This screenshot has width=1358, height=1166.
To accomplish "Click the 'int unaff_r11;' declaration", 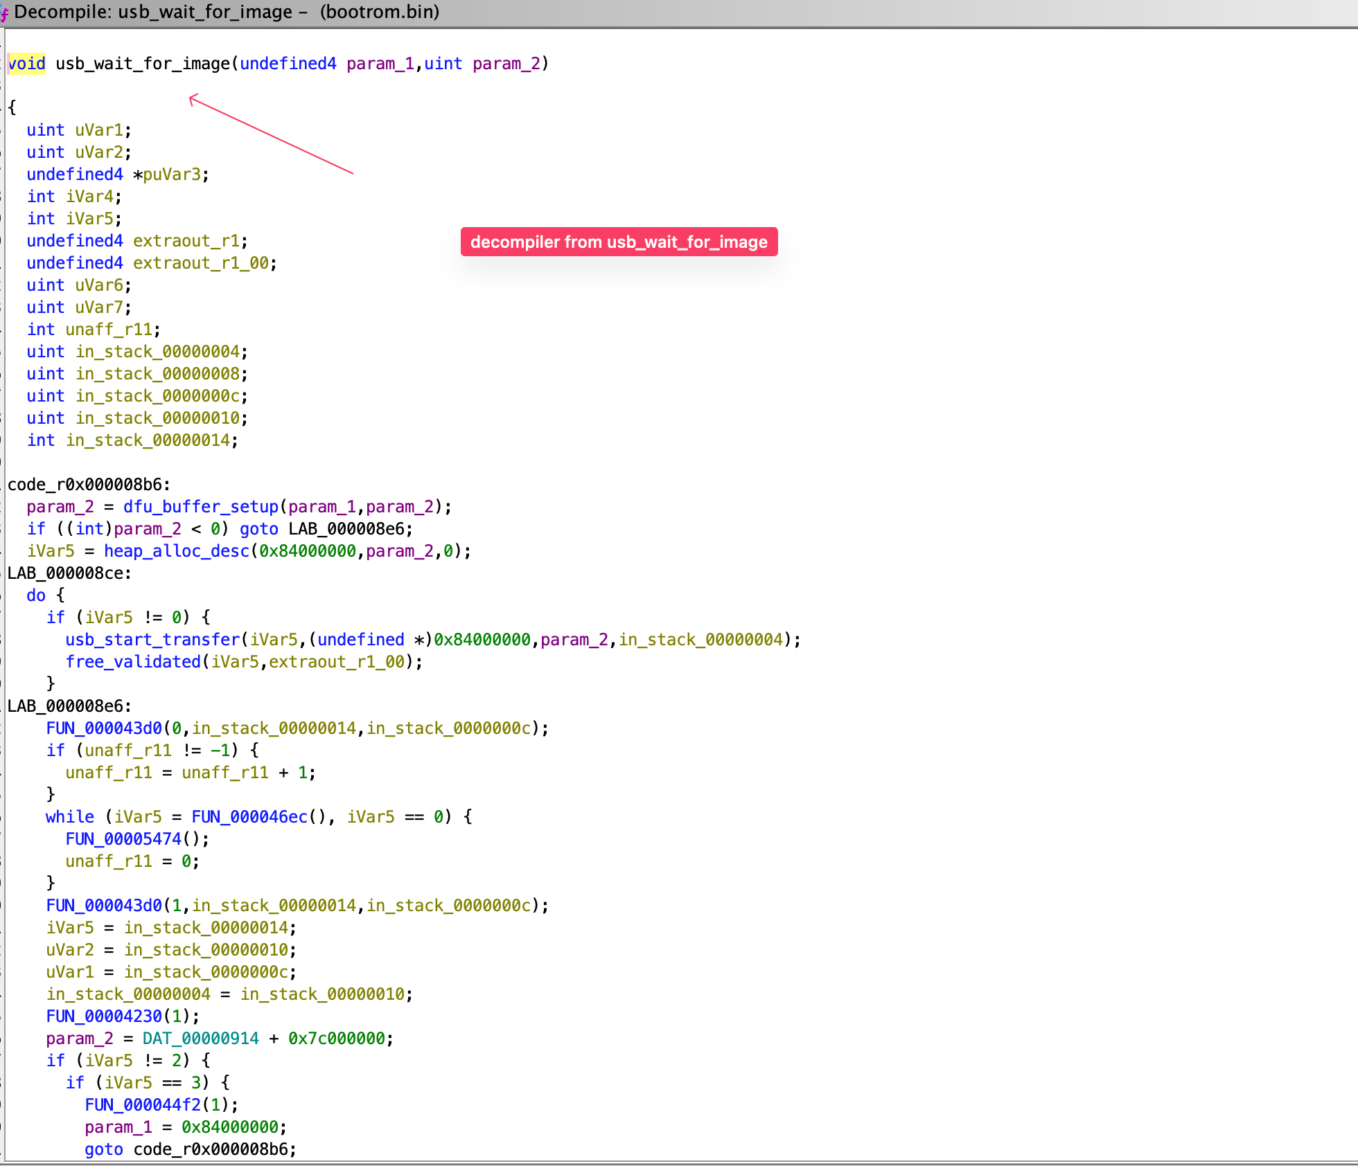I will click(x=93, y=330).
